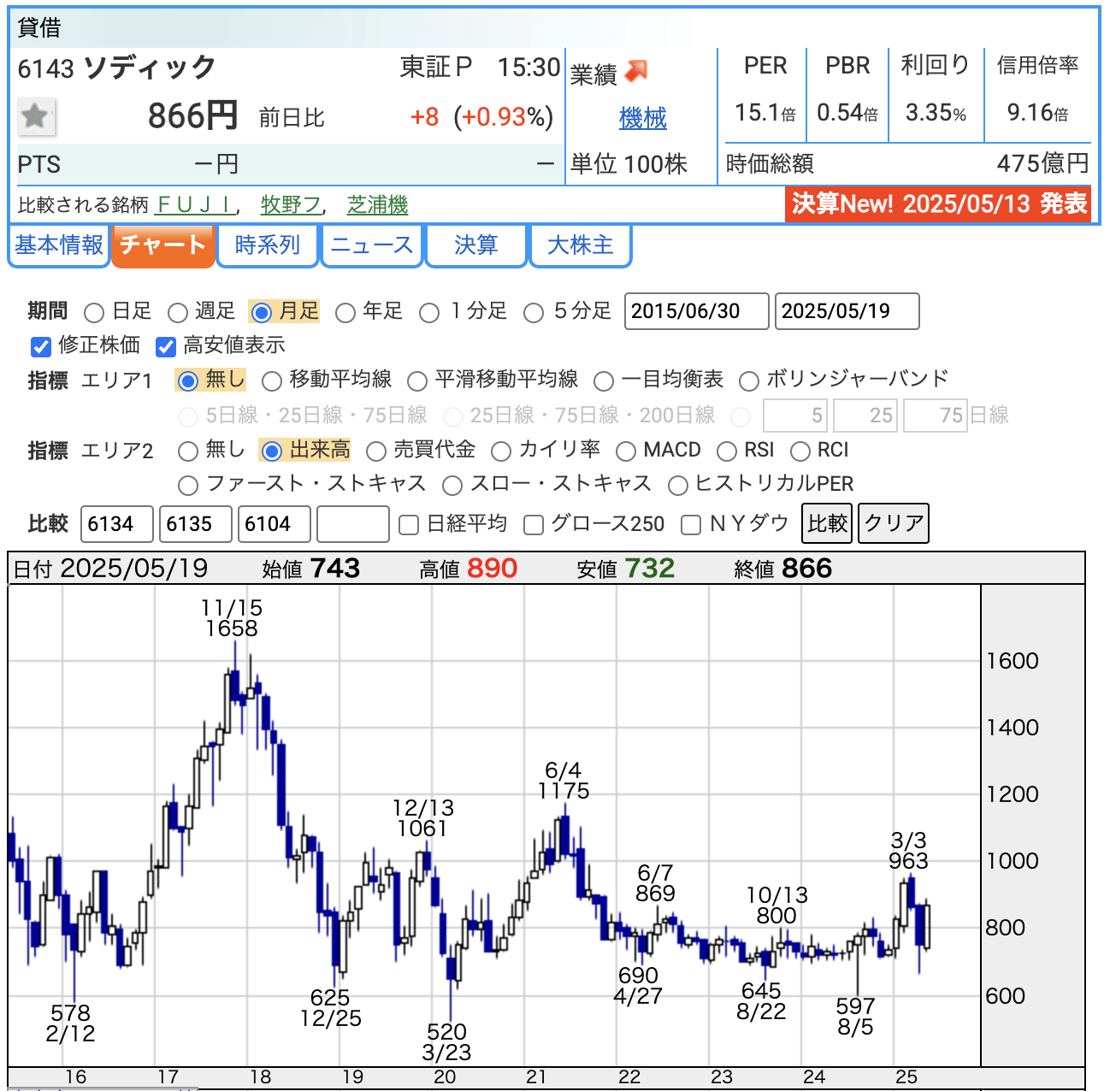
Task: Click the 決算New! 2025/05/13 発表 banner
Action: click(938, 203)
